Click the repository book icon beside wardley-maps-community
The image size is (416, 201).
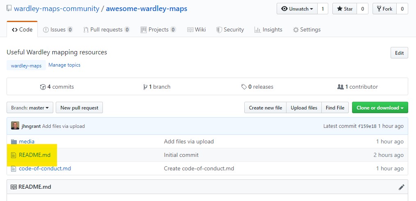[9, 8]
